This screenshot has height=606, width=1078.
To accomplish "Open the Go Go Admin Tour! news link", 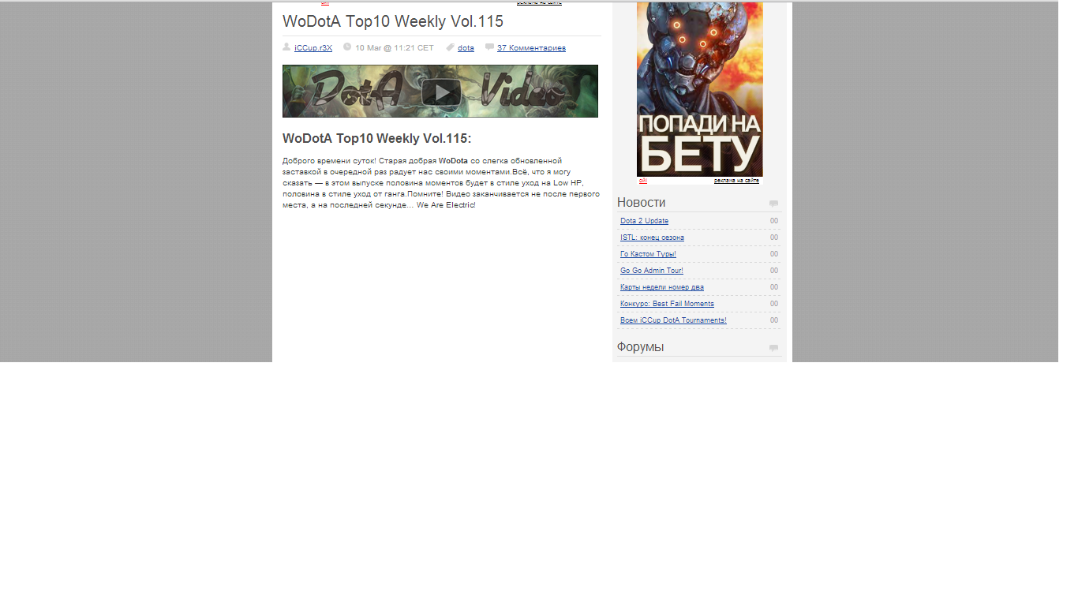I will tap(652, 271).
